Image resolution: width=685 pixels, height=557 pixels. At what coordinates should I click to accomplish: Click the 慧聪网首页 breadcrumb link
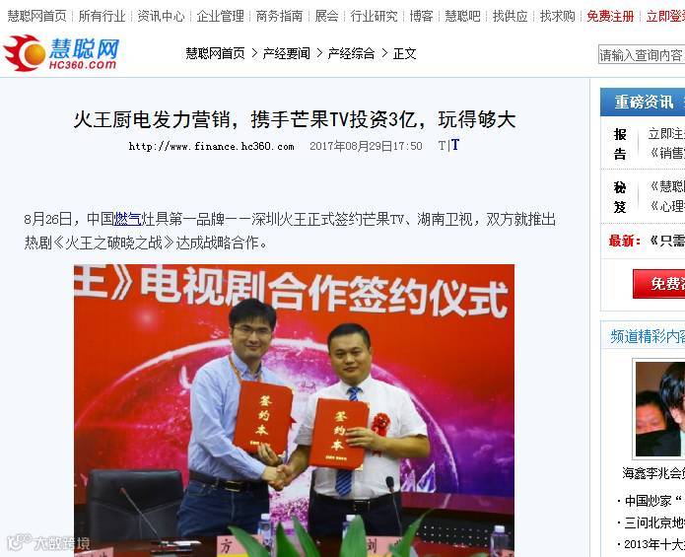(x=216, y=53)
